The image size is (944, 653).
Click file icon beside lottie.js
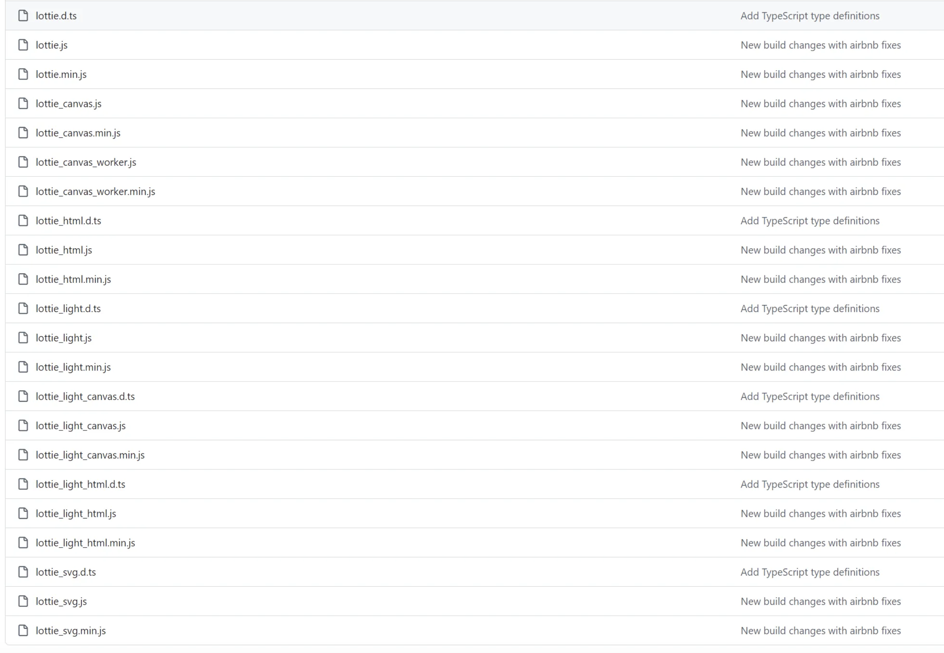pyautogui.click(x=23, y=45)
